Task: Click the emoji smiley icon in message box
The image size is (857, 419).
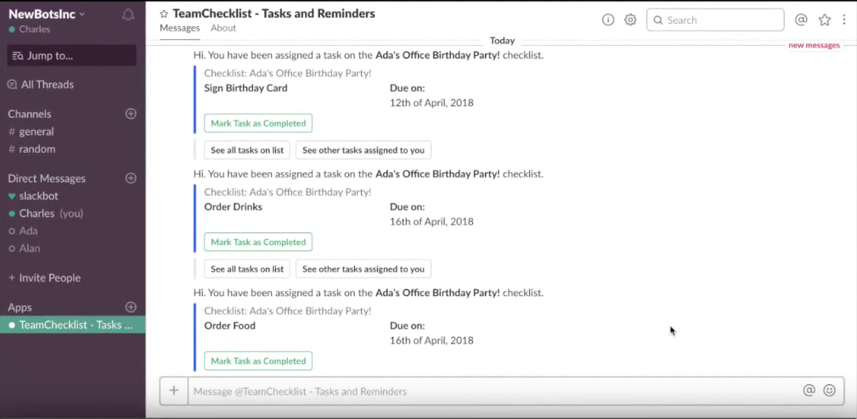Action: [830, 391]
